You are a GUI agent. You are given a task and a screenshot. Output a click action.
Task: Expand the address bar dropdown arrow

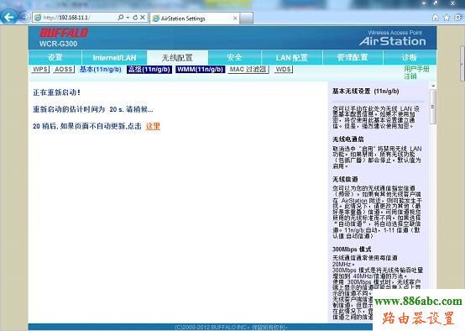click(x=128, y=18)
